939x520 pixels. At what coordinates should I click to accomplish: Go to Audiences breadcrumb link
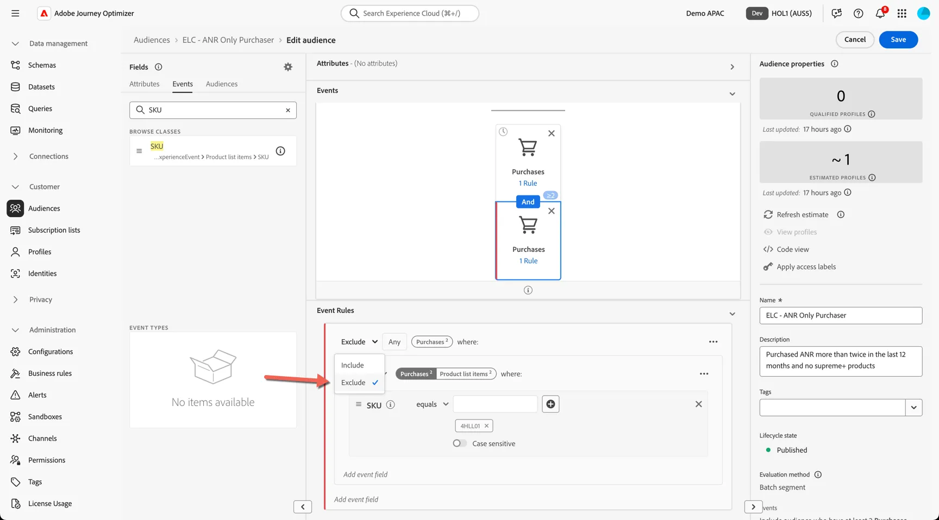152,40
